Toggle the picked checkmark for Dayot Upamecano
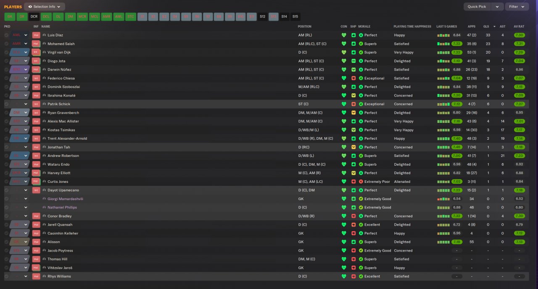Viewport: 538px width, 289px height. (x=6, y=190)
